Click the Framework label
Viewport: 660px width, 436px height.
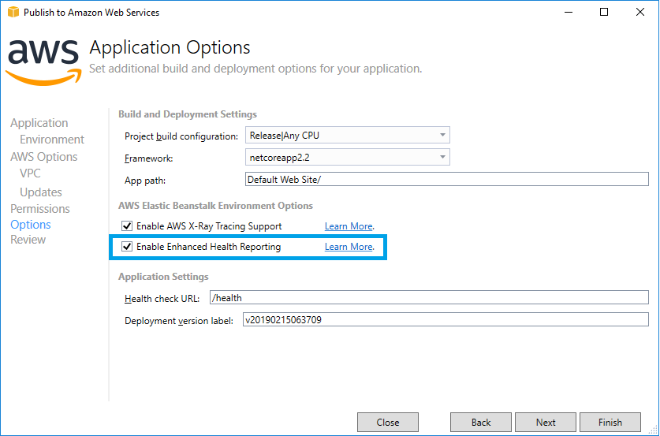pos(149,158)
